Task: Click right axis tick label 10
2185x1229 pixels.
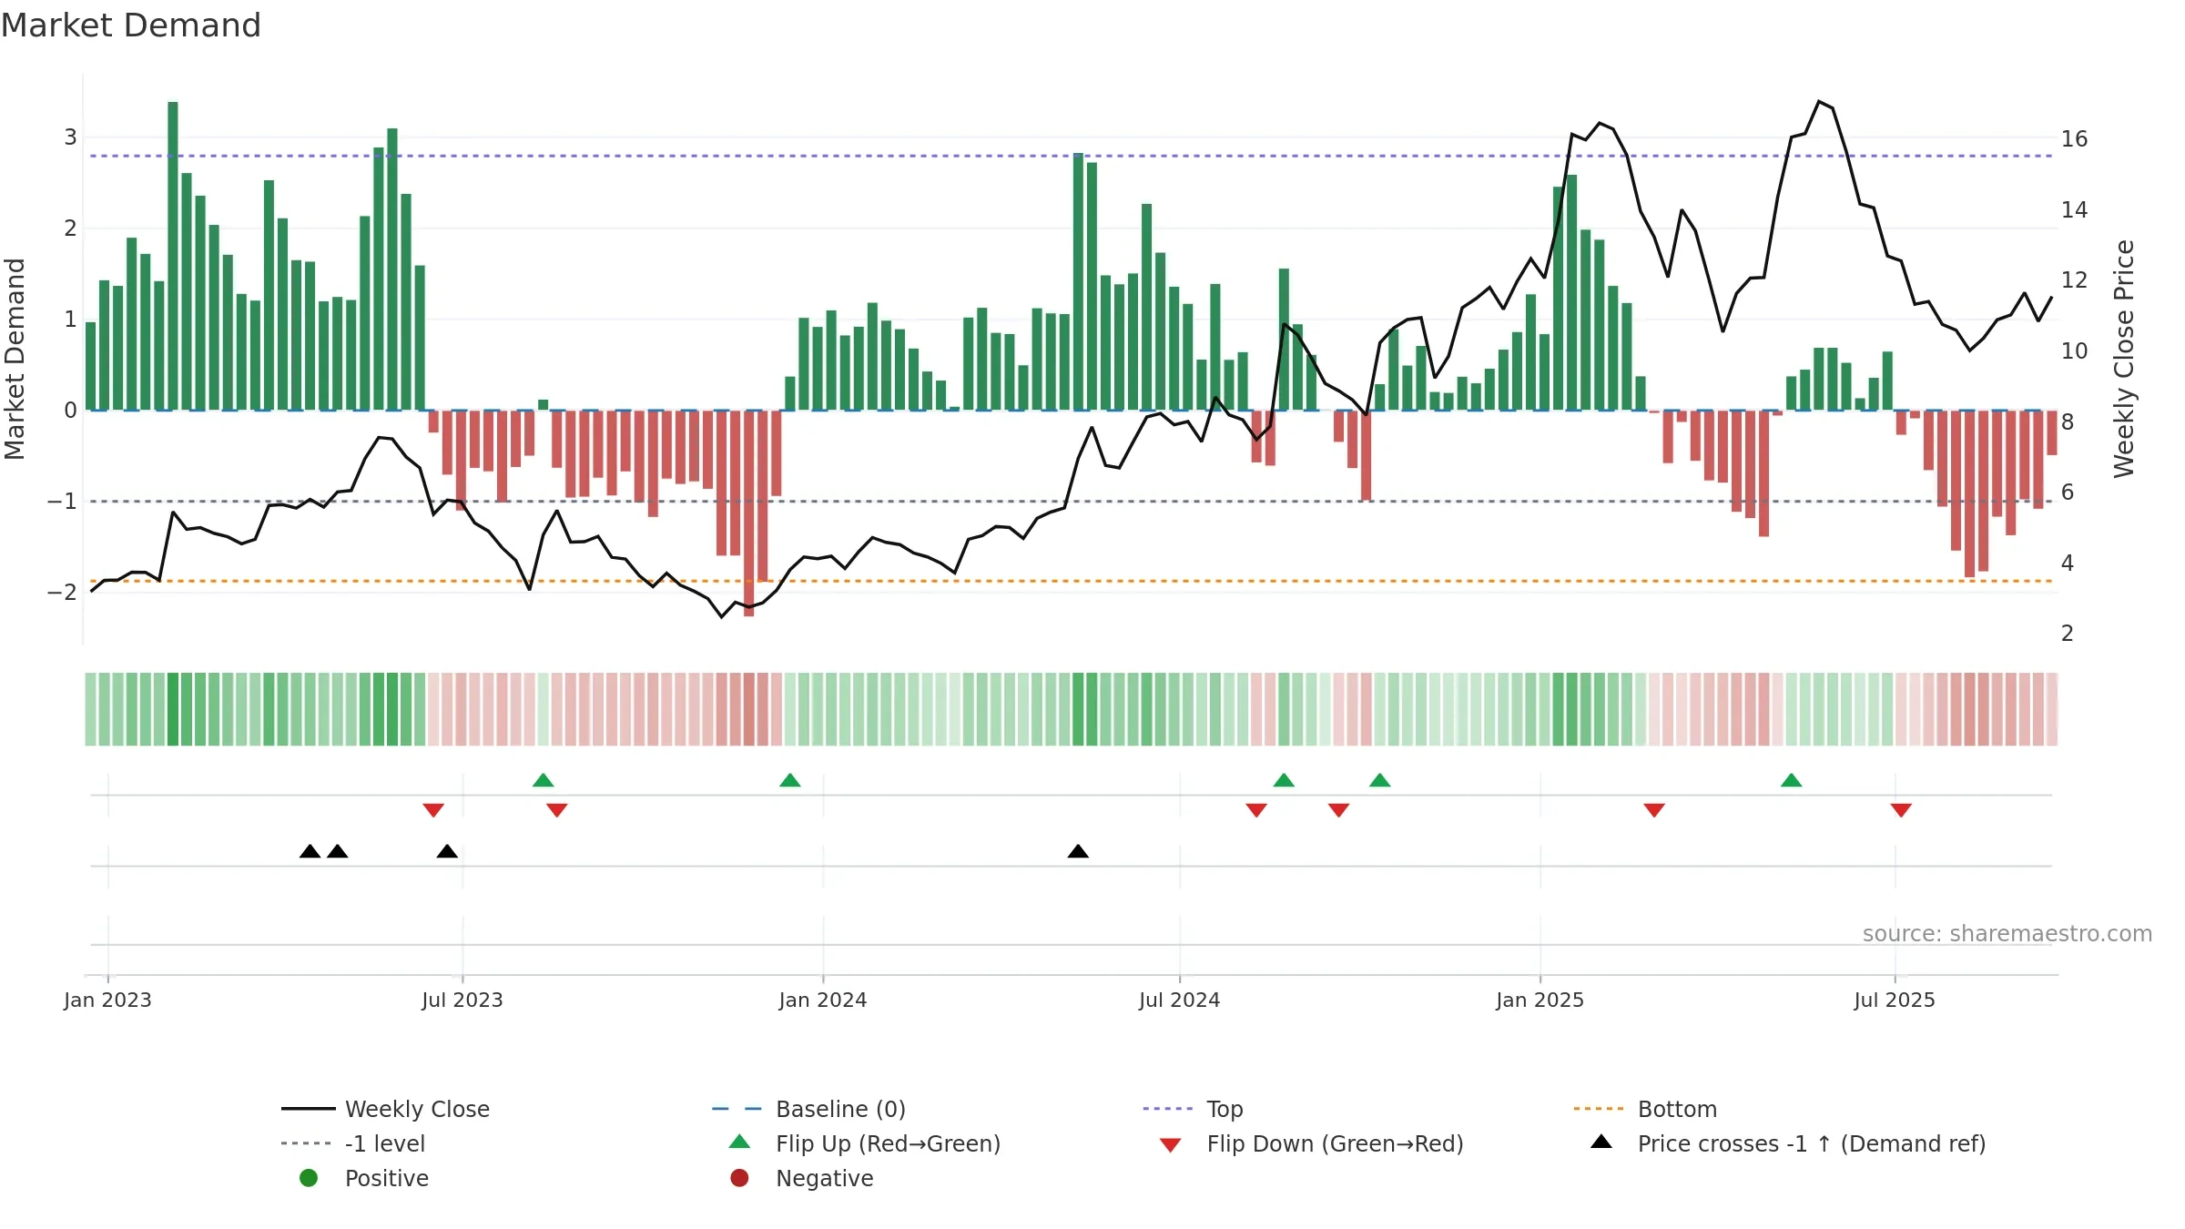Action: 2075,351
